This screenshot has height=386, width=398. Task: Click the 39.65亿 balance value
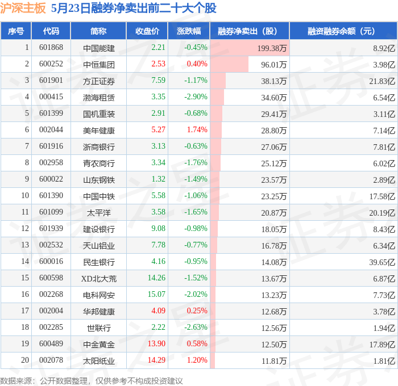[382, 262]
